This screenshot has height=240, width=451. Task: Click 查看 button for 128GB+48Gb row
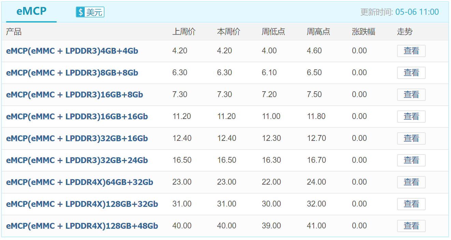(x=411, y=226)
